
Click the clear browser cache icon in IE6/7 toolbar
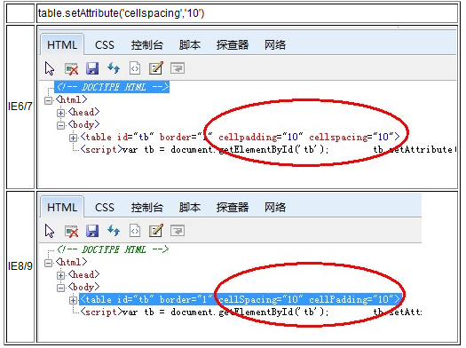(x=71, y=68)
